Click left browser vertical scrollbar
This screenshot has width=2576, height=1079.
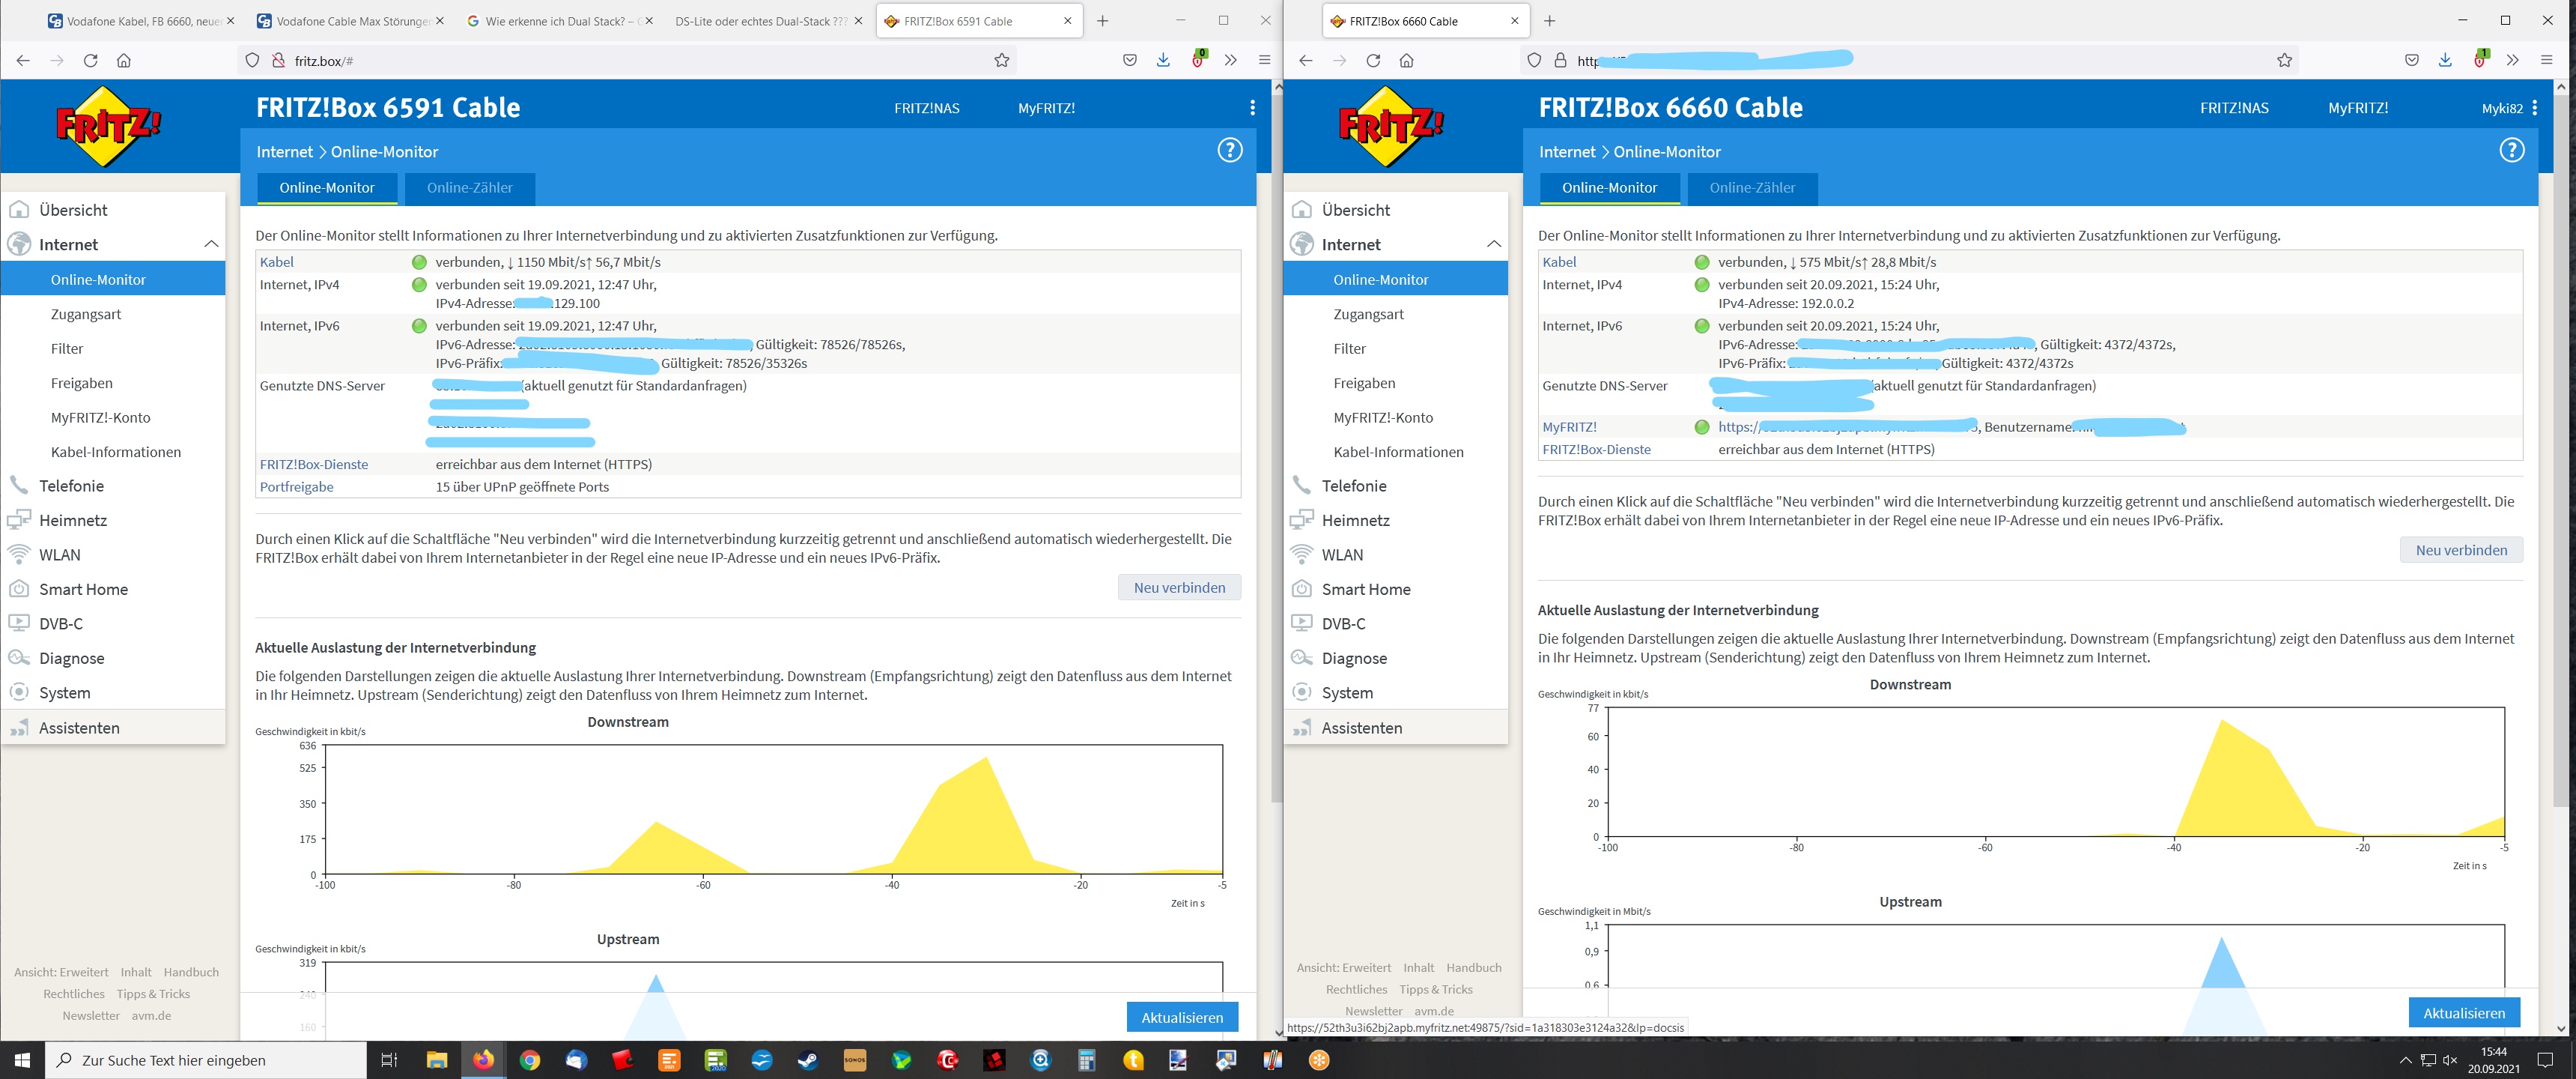point(1276,450)
